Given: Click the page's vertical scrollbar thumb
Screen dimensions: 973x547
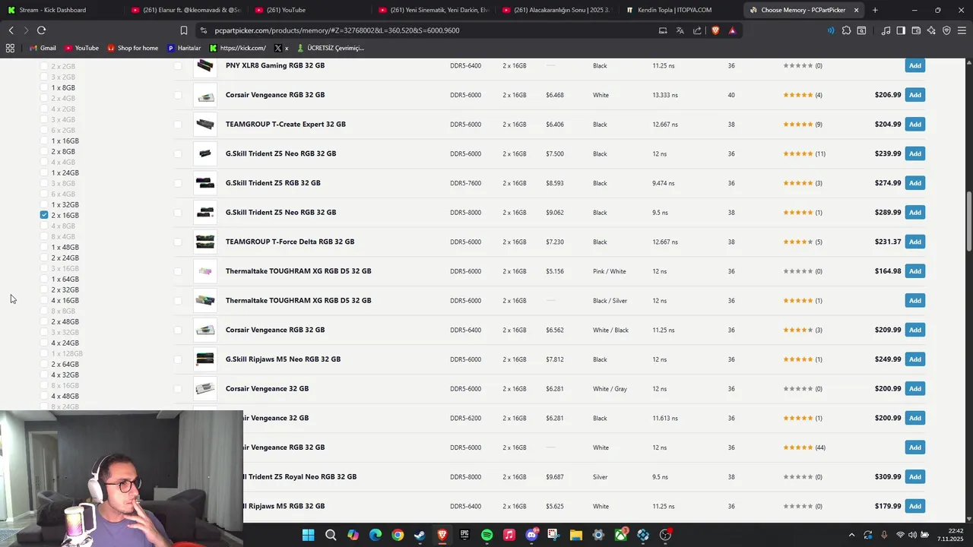Looking at the screenshot, I should (x=969, y=222).
